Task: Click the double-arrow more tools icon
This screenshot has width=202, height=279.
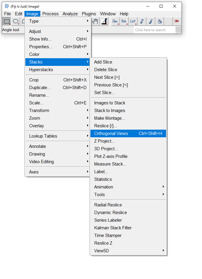Action: pyautogui.click(x=177, y=21)
